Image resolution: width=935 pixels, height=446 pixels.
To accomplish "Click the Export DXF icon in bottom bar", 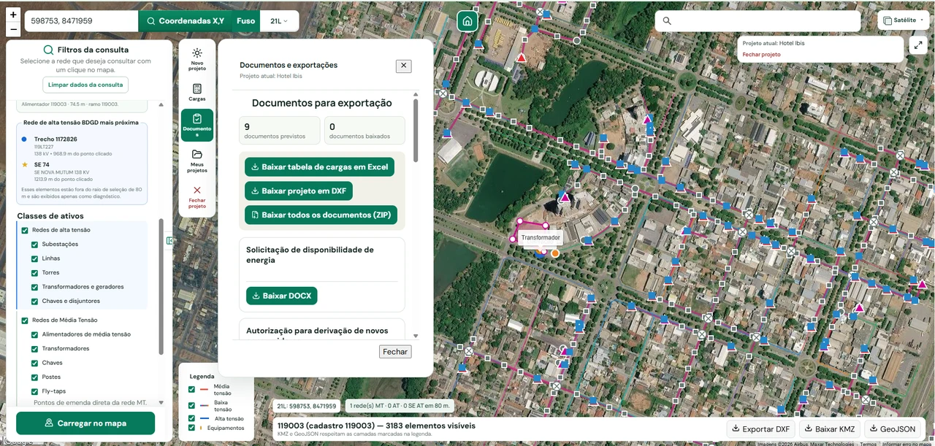I will click(736, 429).
